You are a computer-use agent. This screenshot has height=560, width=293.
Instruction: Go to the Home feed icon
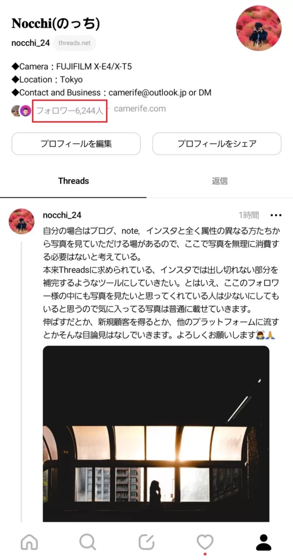coord(30,542)
